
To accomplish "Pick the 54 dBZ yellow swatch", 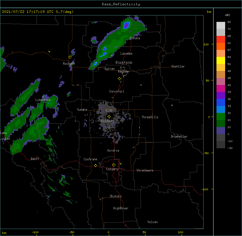I will 221,61.
